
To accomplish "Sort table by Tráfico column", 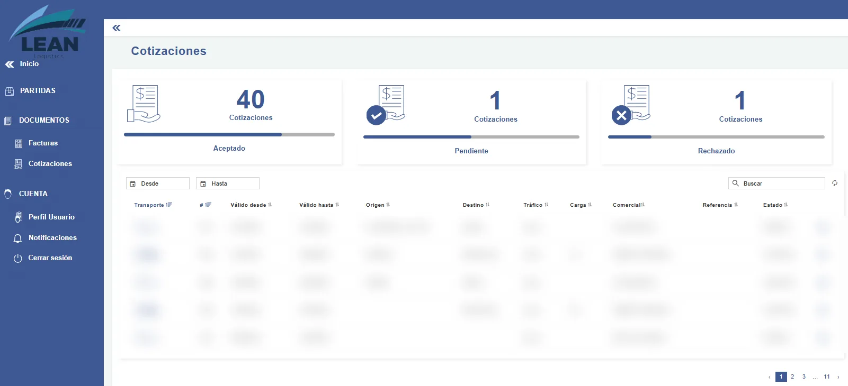I will click(536, 205).
